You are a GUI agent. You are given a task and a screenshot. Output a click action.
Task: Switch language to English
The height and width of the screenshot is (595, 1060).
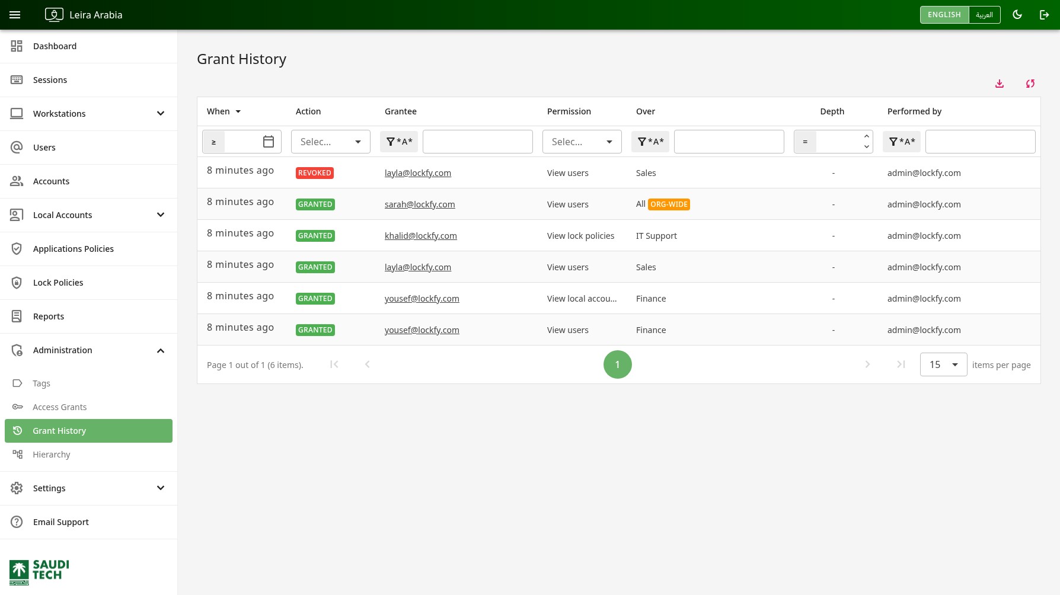click(944, 15)
